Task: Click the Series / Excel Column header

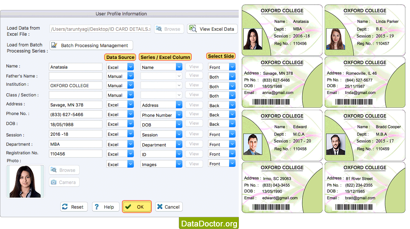Action: click(x=165, y=57)
